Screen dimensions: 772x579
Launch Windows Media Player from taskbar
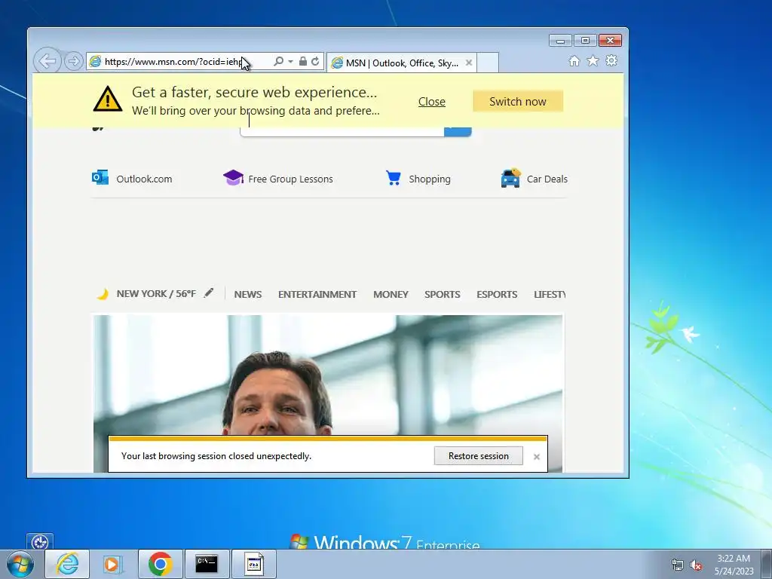click(x=112, y=564)
